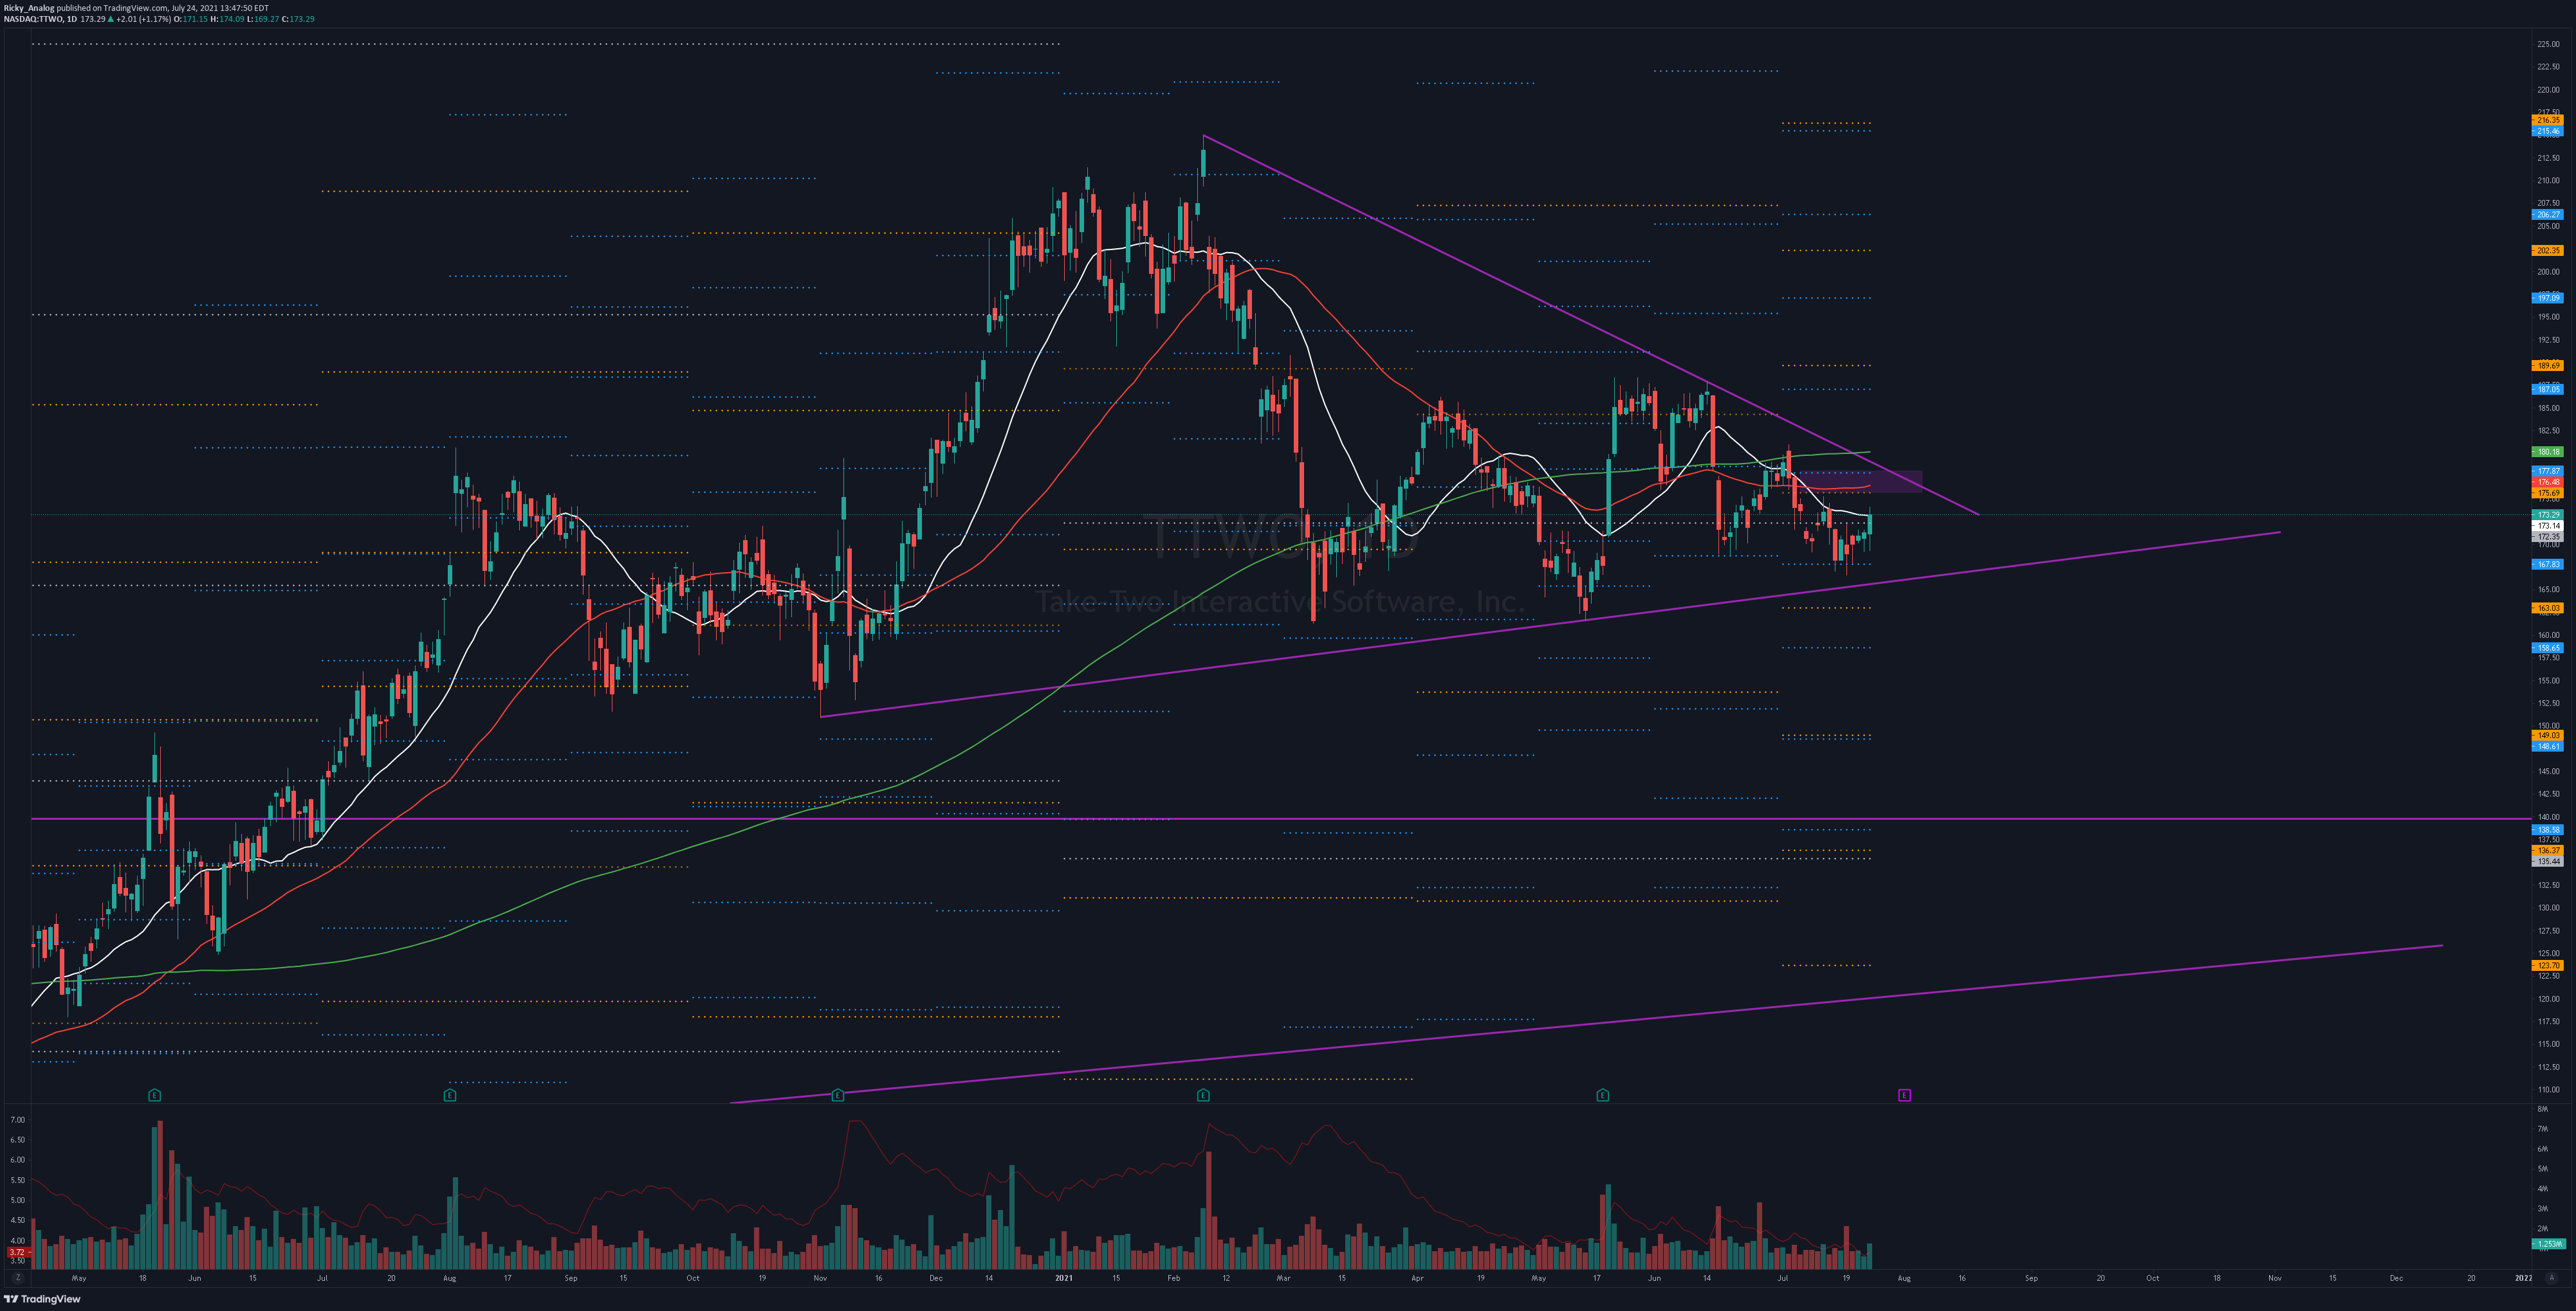This screenshot has height=1311, width=2576.
Task: Click the blue 138.58 price label
Action: pyautogui.click(x=2548, y=830)
